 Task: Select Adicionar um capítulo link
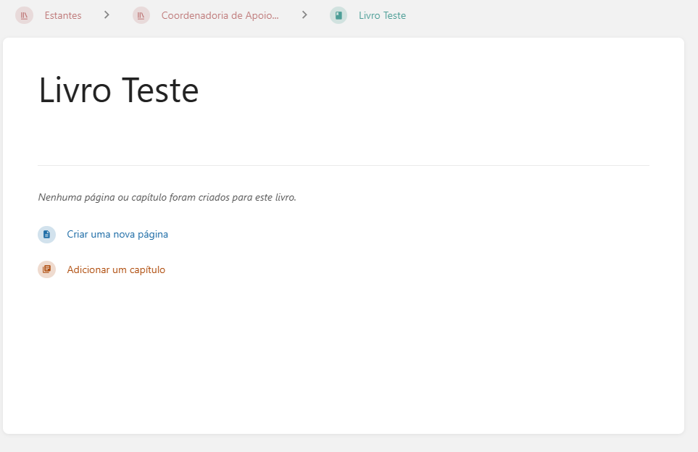[116, 269]
